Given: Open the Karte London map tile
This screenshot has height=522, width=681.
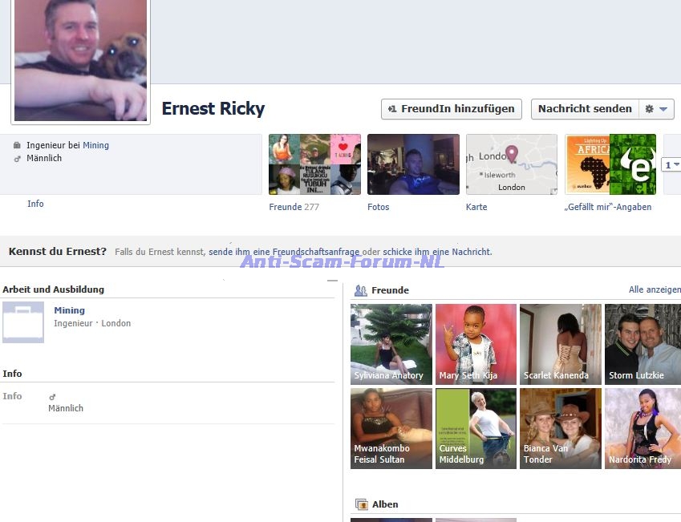Looking at the screenshot, I should 512,164.
